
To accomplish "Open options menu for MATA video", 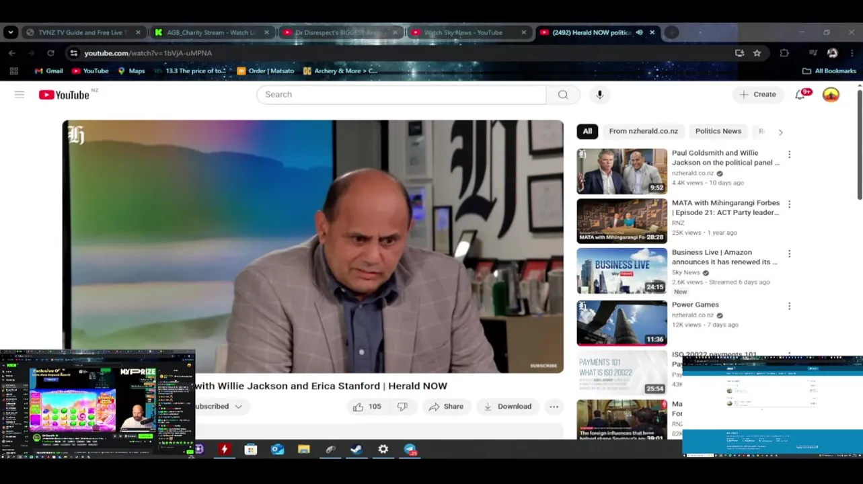I will coord(789,204).
